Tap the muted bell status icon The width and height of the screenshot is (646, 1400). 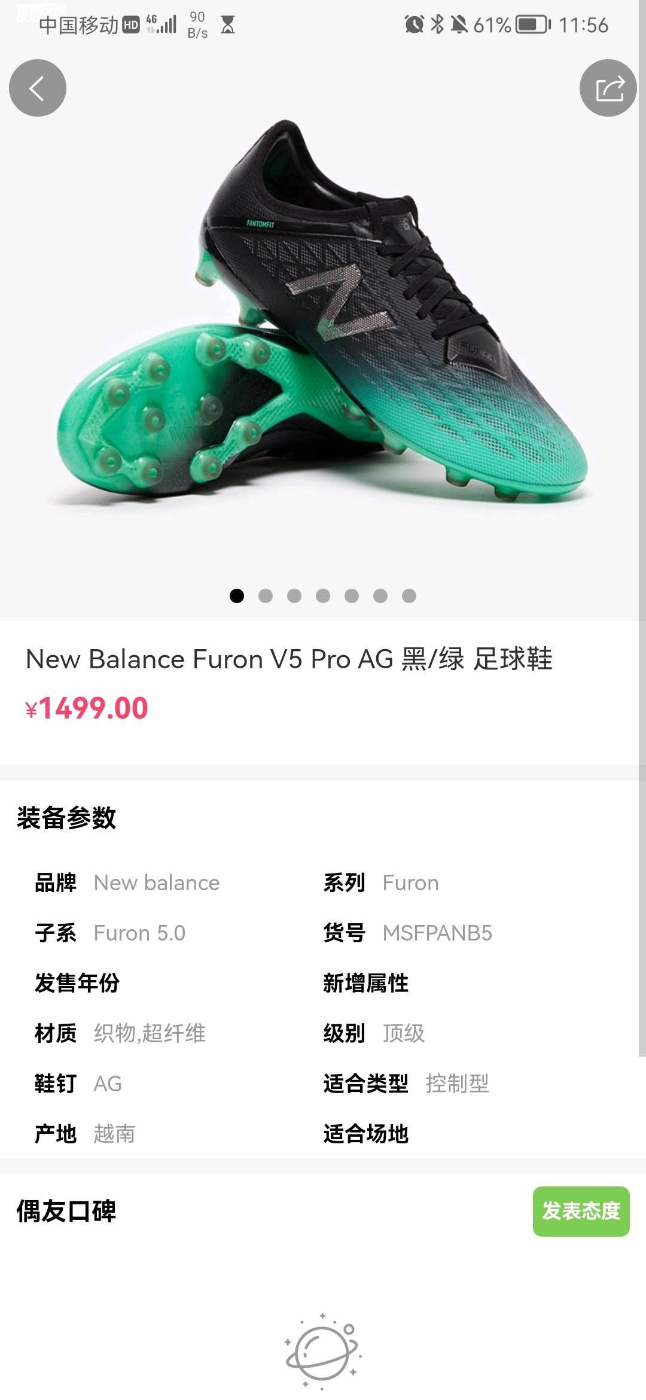point(459,25)
